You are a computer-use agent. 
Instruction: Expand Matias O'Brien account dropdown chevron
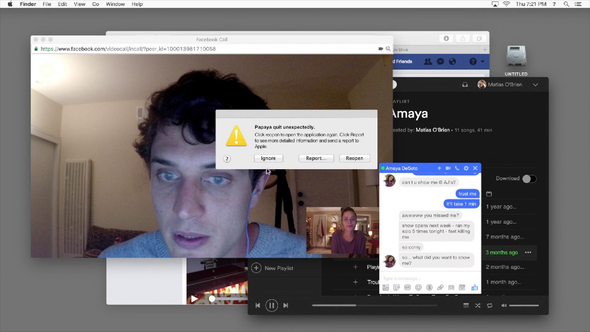click(x=535, y=85)
